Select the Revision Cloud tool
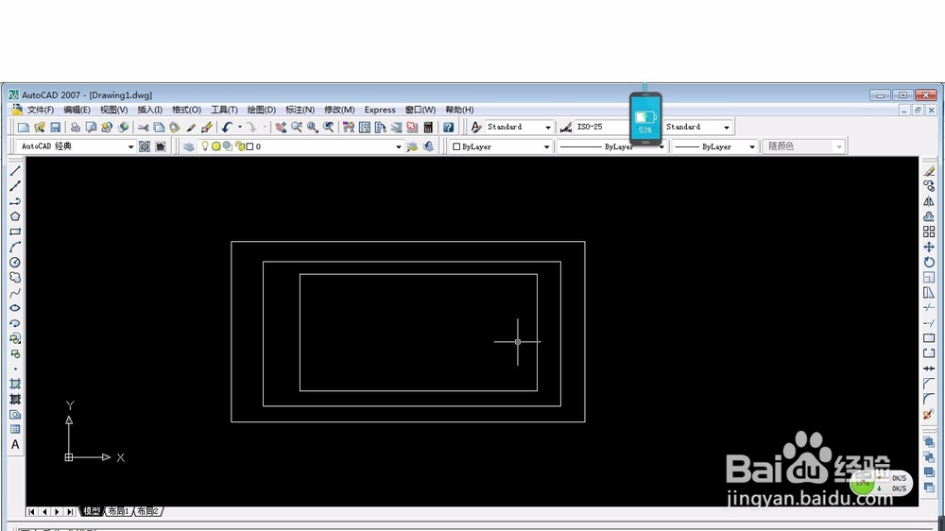This screenshot has height=531, width=945. pos(15,277)
